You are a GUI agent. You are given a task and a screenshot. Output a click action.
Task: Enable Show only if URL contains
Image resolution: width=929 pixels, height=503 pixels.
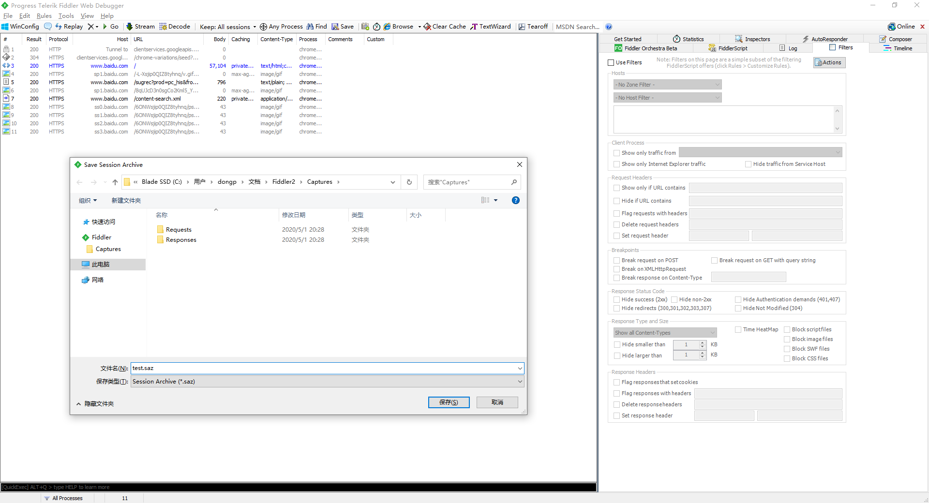(x=616, y=188)
